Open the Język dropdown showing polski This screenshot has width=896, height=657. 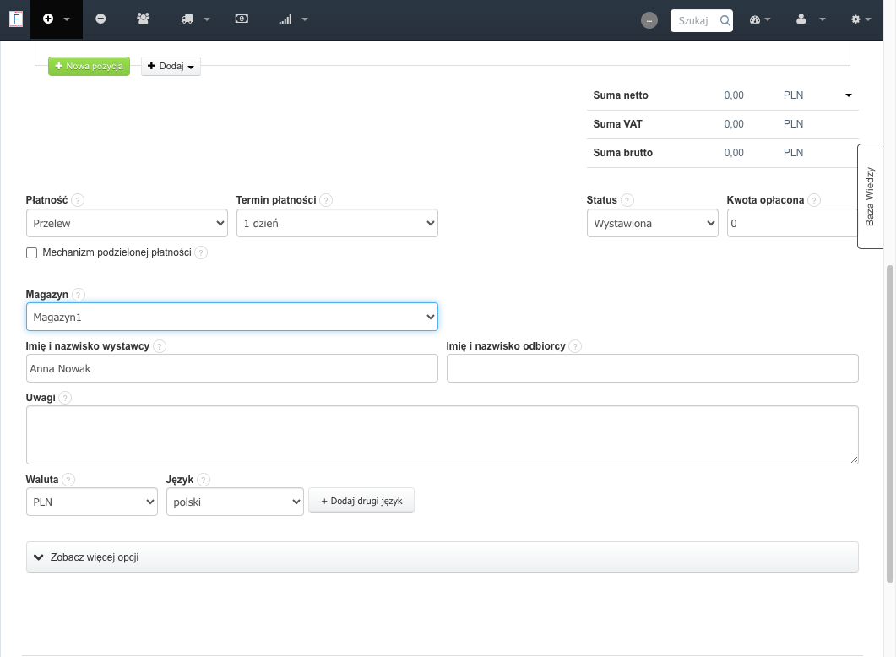tap(235, 502)
